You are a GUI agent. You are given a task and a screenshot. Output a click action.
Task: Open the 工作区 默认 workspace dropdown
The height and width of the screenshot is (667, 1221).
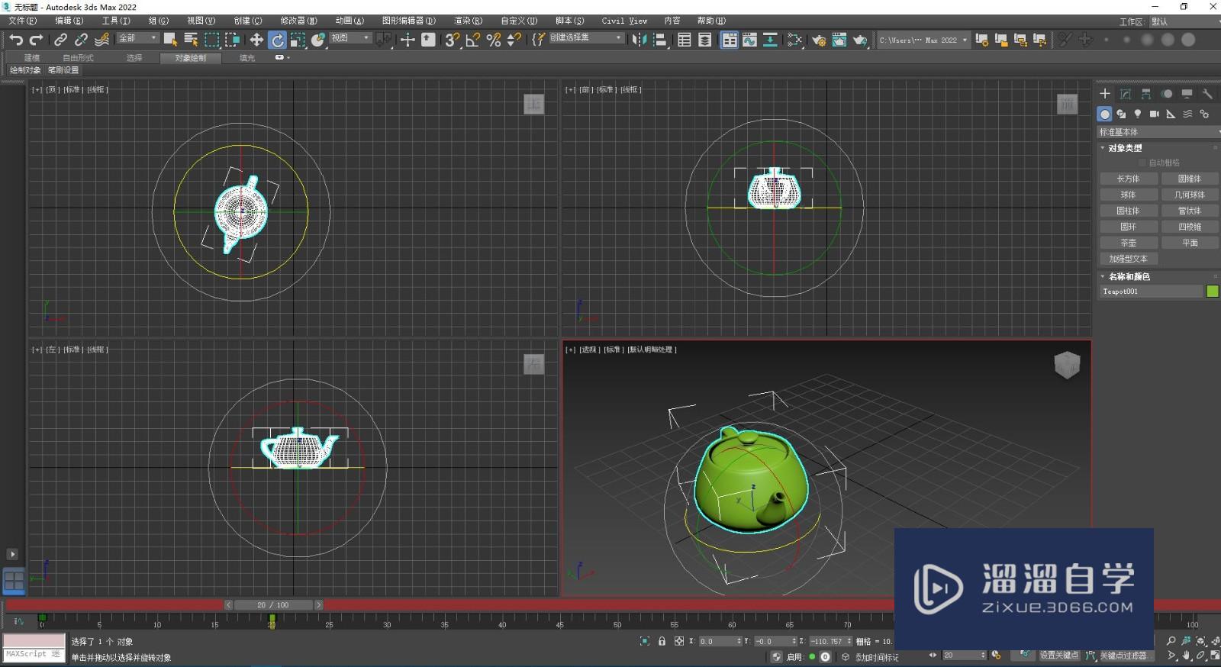(x=1184, y=21)
